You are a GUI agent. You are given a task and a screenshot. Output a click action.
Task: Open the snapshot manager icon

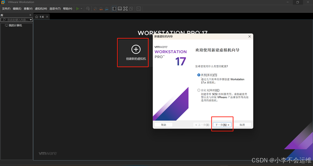107,9
